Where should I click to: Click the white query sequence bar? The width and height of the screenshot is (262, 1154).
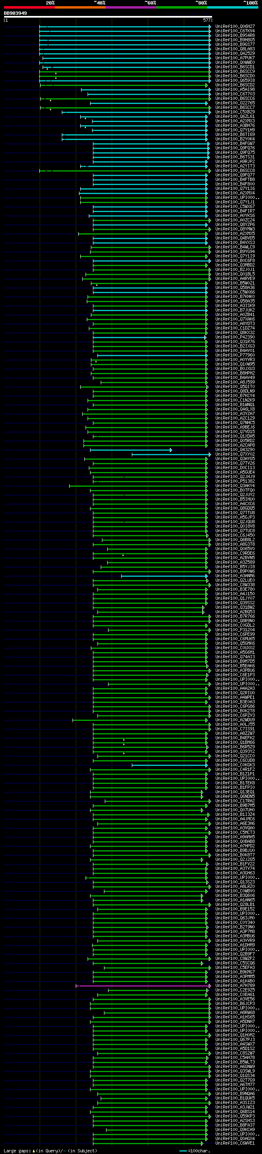108,16
